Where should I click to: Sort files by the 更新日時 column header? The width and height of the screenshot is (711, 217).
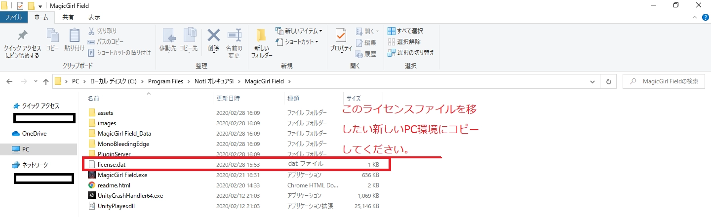coord(228,98)
